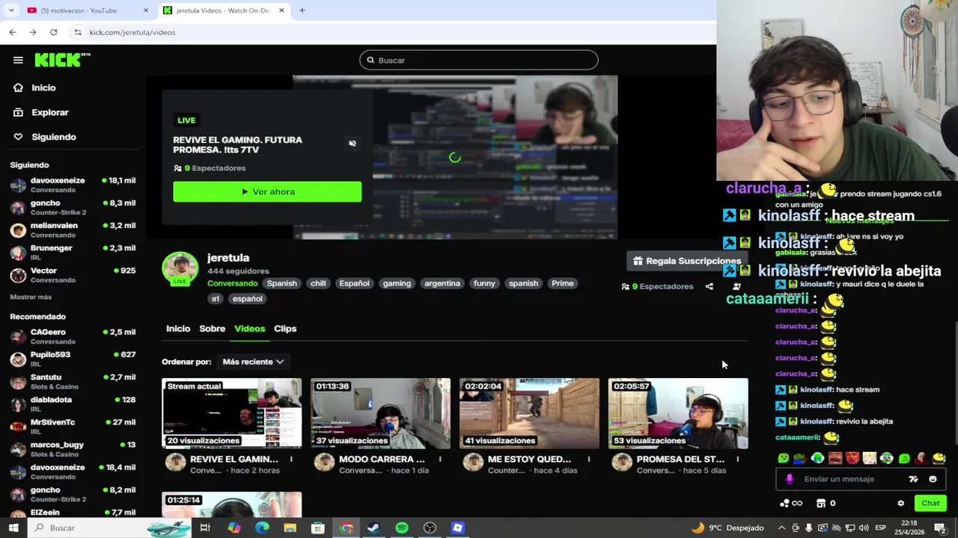Open followed channel goncho
Screen dimensions: 958x538
(72, 207)
